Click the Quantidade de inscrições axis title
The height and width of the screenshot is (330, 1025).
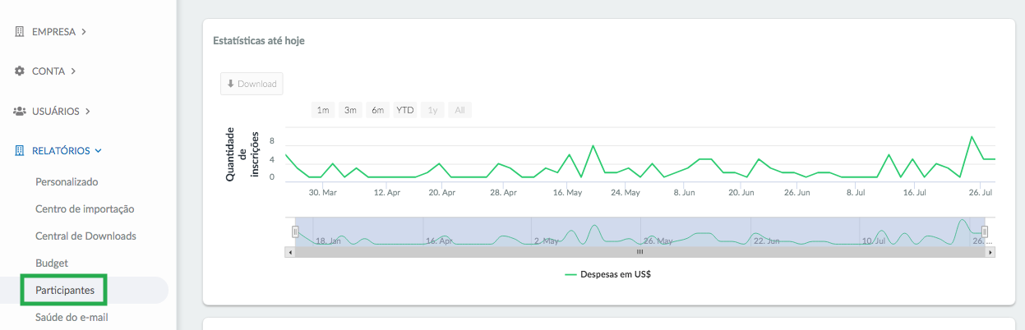(x=242, y=154)
